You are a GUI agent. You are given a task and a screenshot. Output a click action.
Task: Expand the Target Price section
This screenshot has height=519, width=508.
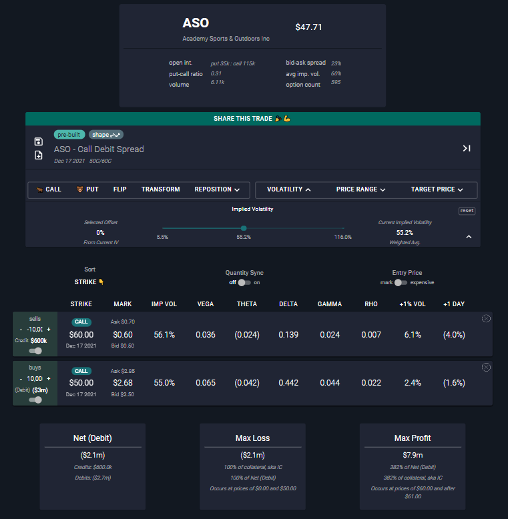(437, 189)
